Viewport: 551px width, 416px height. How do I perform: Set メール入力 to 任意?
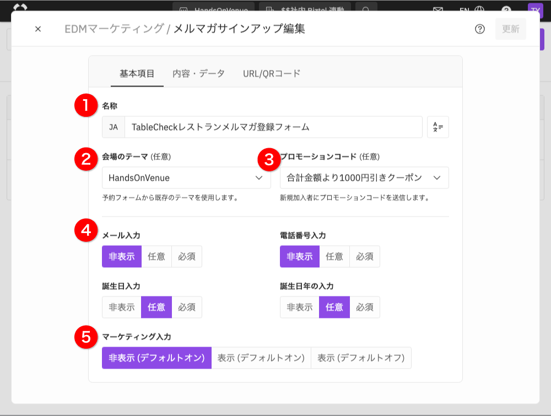coord(156,256)
